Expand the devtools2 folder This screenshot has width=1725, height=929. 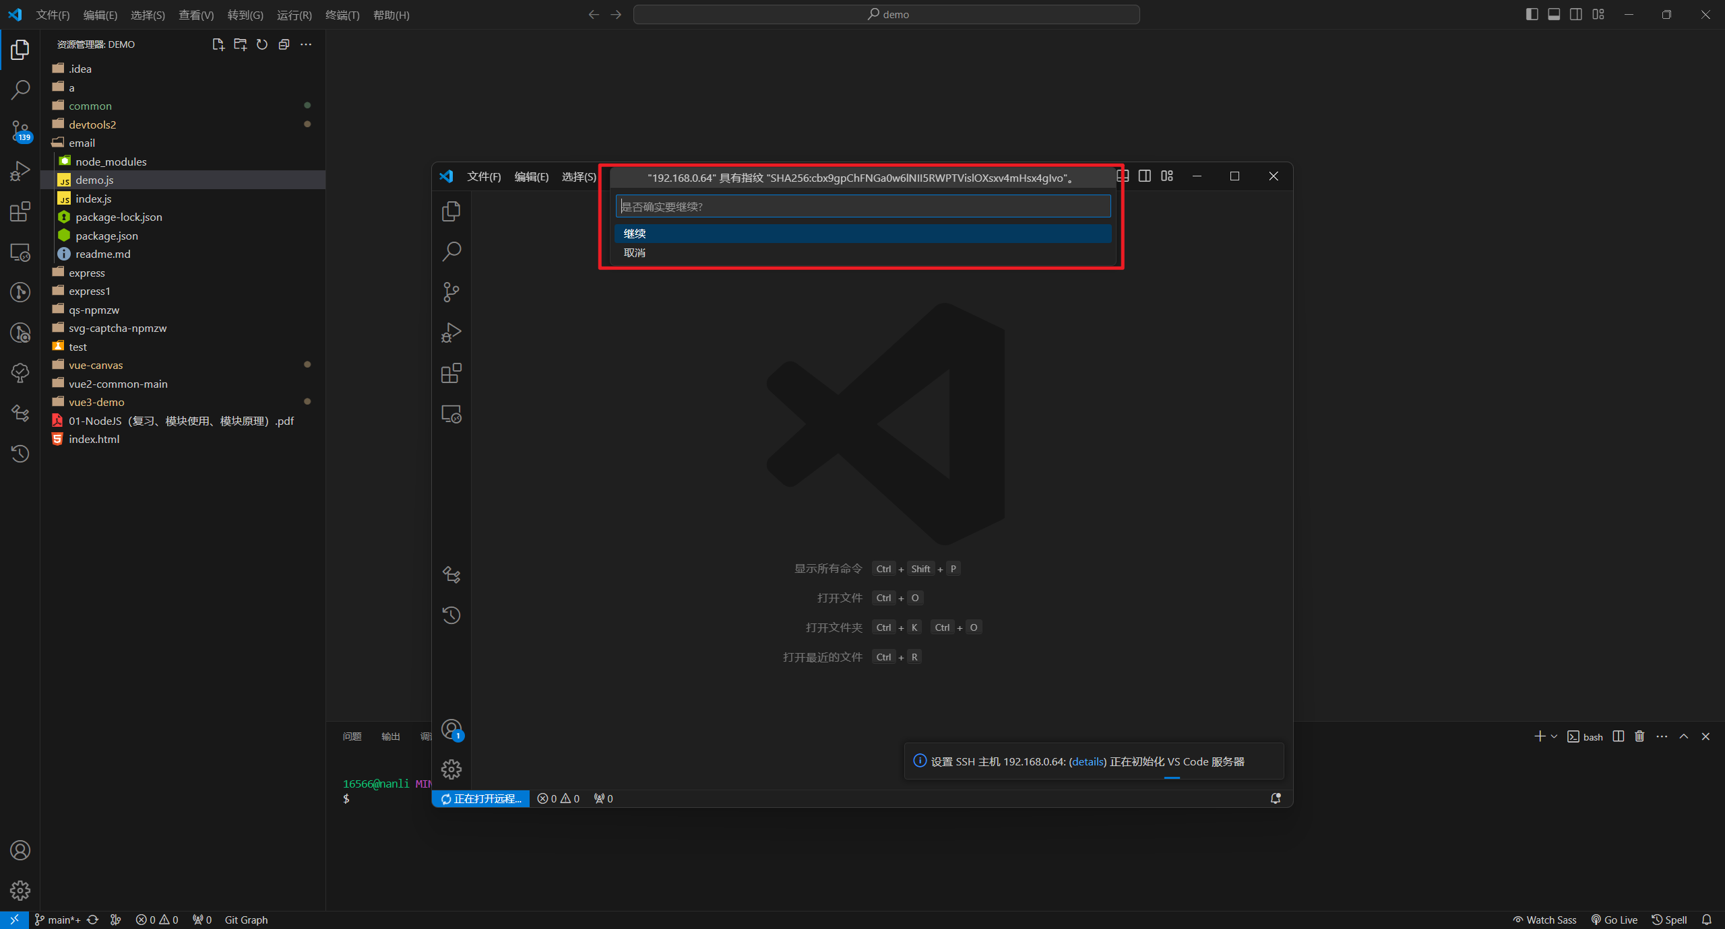tap(183, 125)
